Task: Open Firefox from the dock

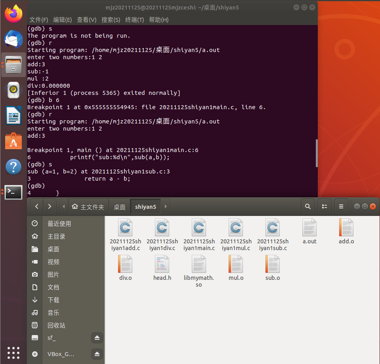Action: (x=13, y=13)
